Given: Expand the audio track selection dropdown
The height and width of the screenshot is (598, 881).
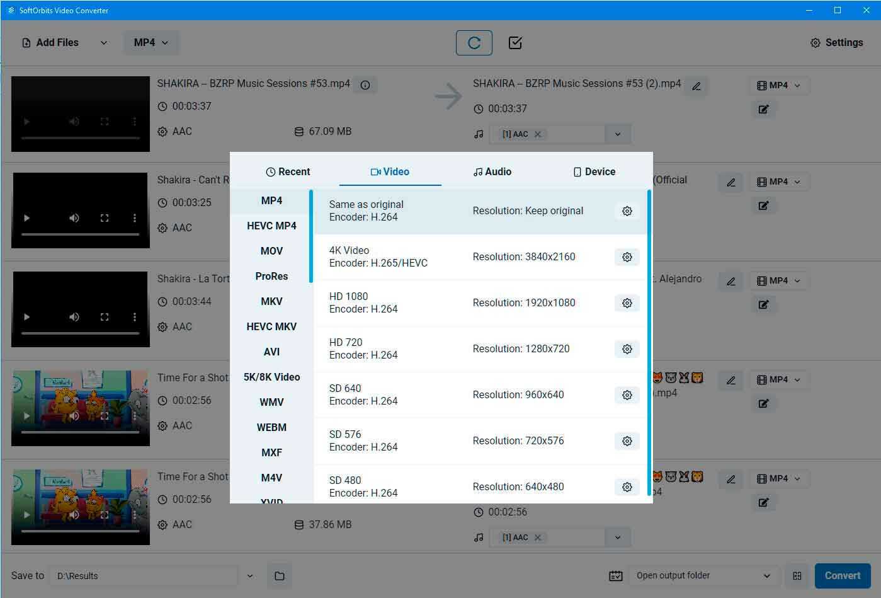Looking at the screenshot, I should (617, 134).
